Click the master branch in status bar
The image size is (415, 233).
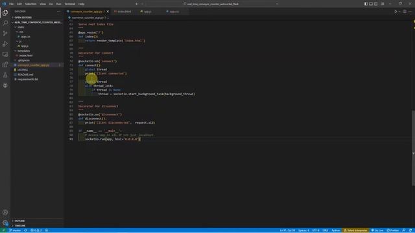pyautogui.click(x=15, y=230)
